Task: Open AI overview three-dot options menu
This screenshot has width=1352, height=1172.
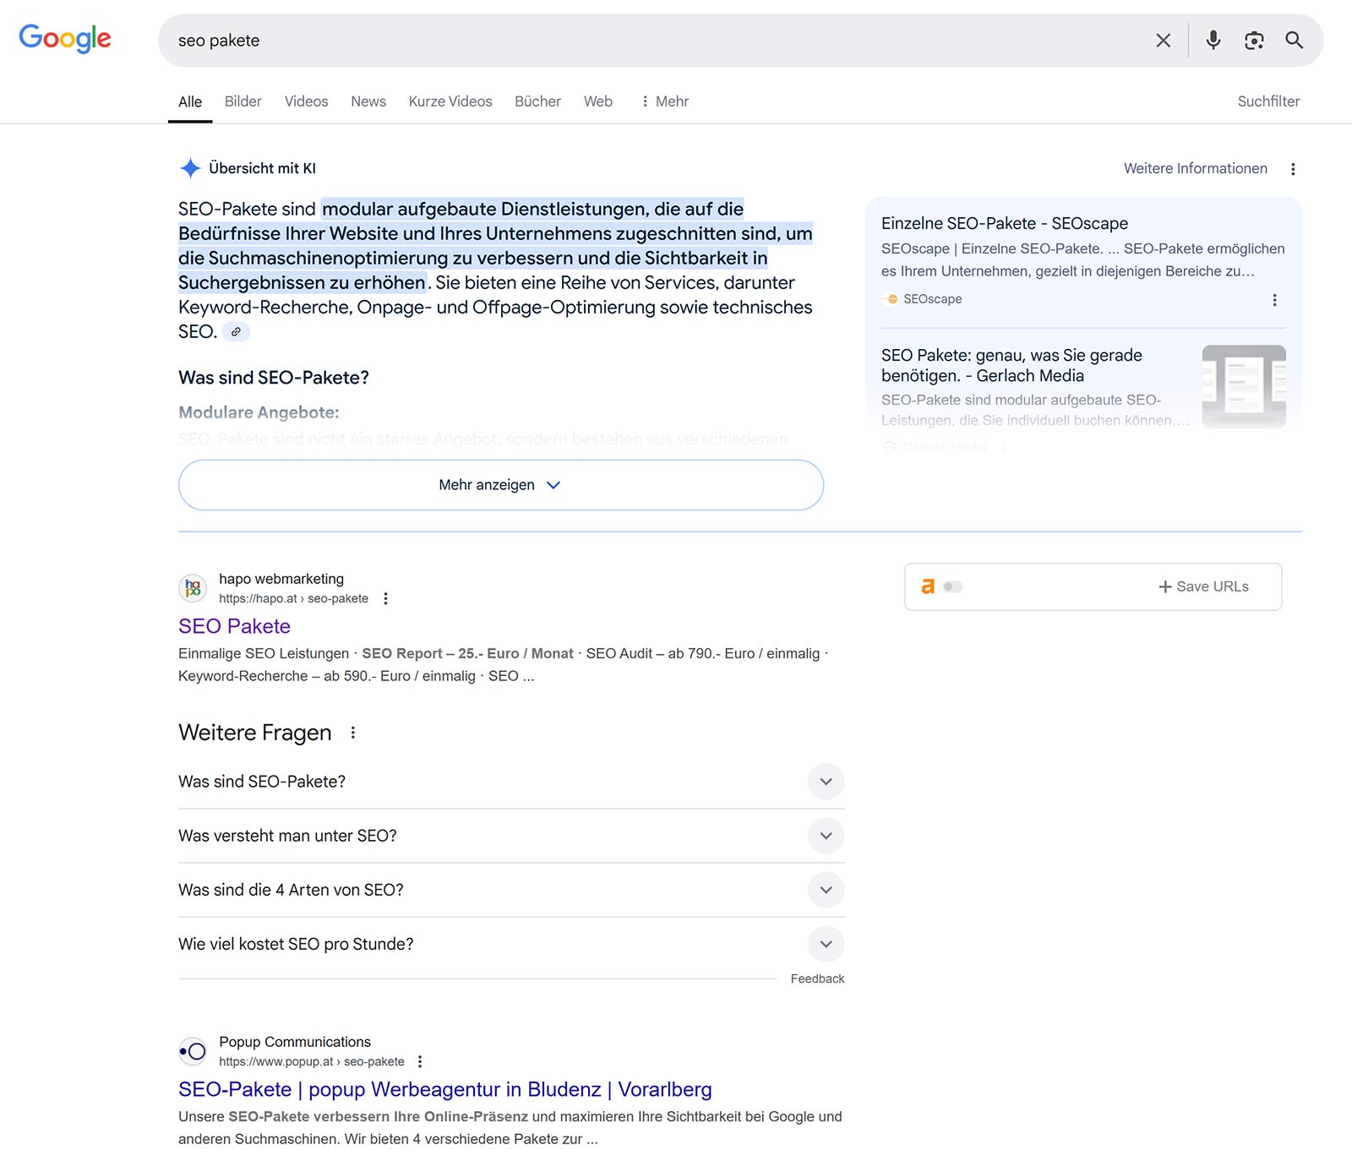Action: tap(1293, 169)
